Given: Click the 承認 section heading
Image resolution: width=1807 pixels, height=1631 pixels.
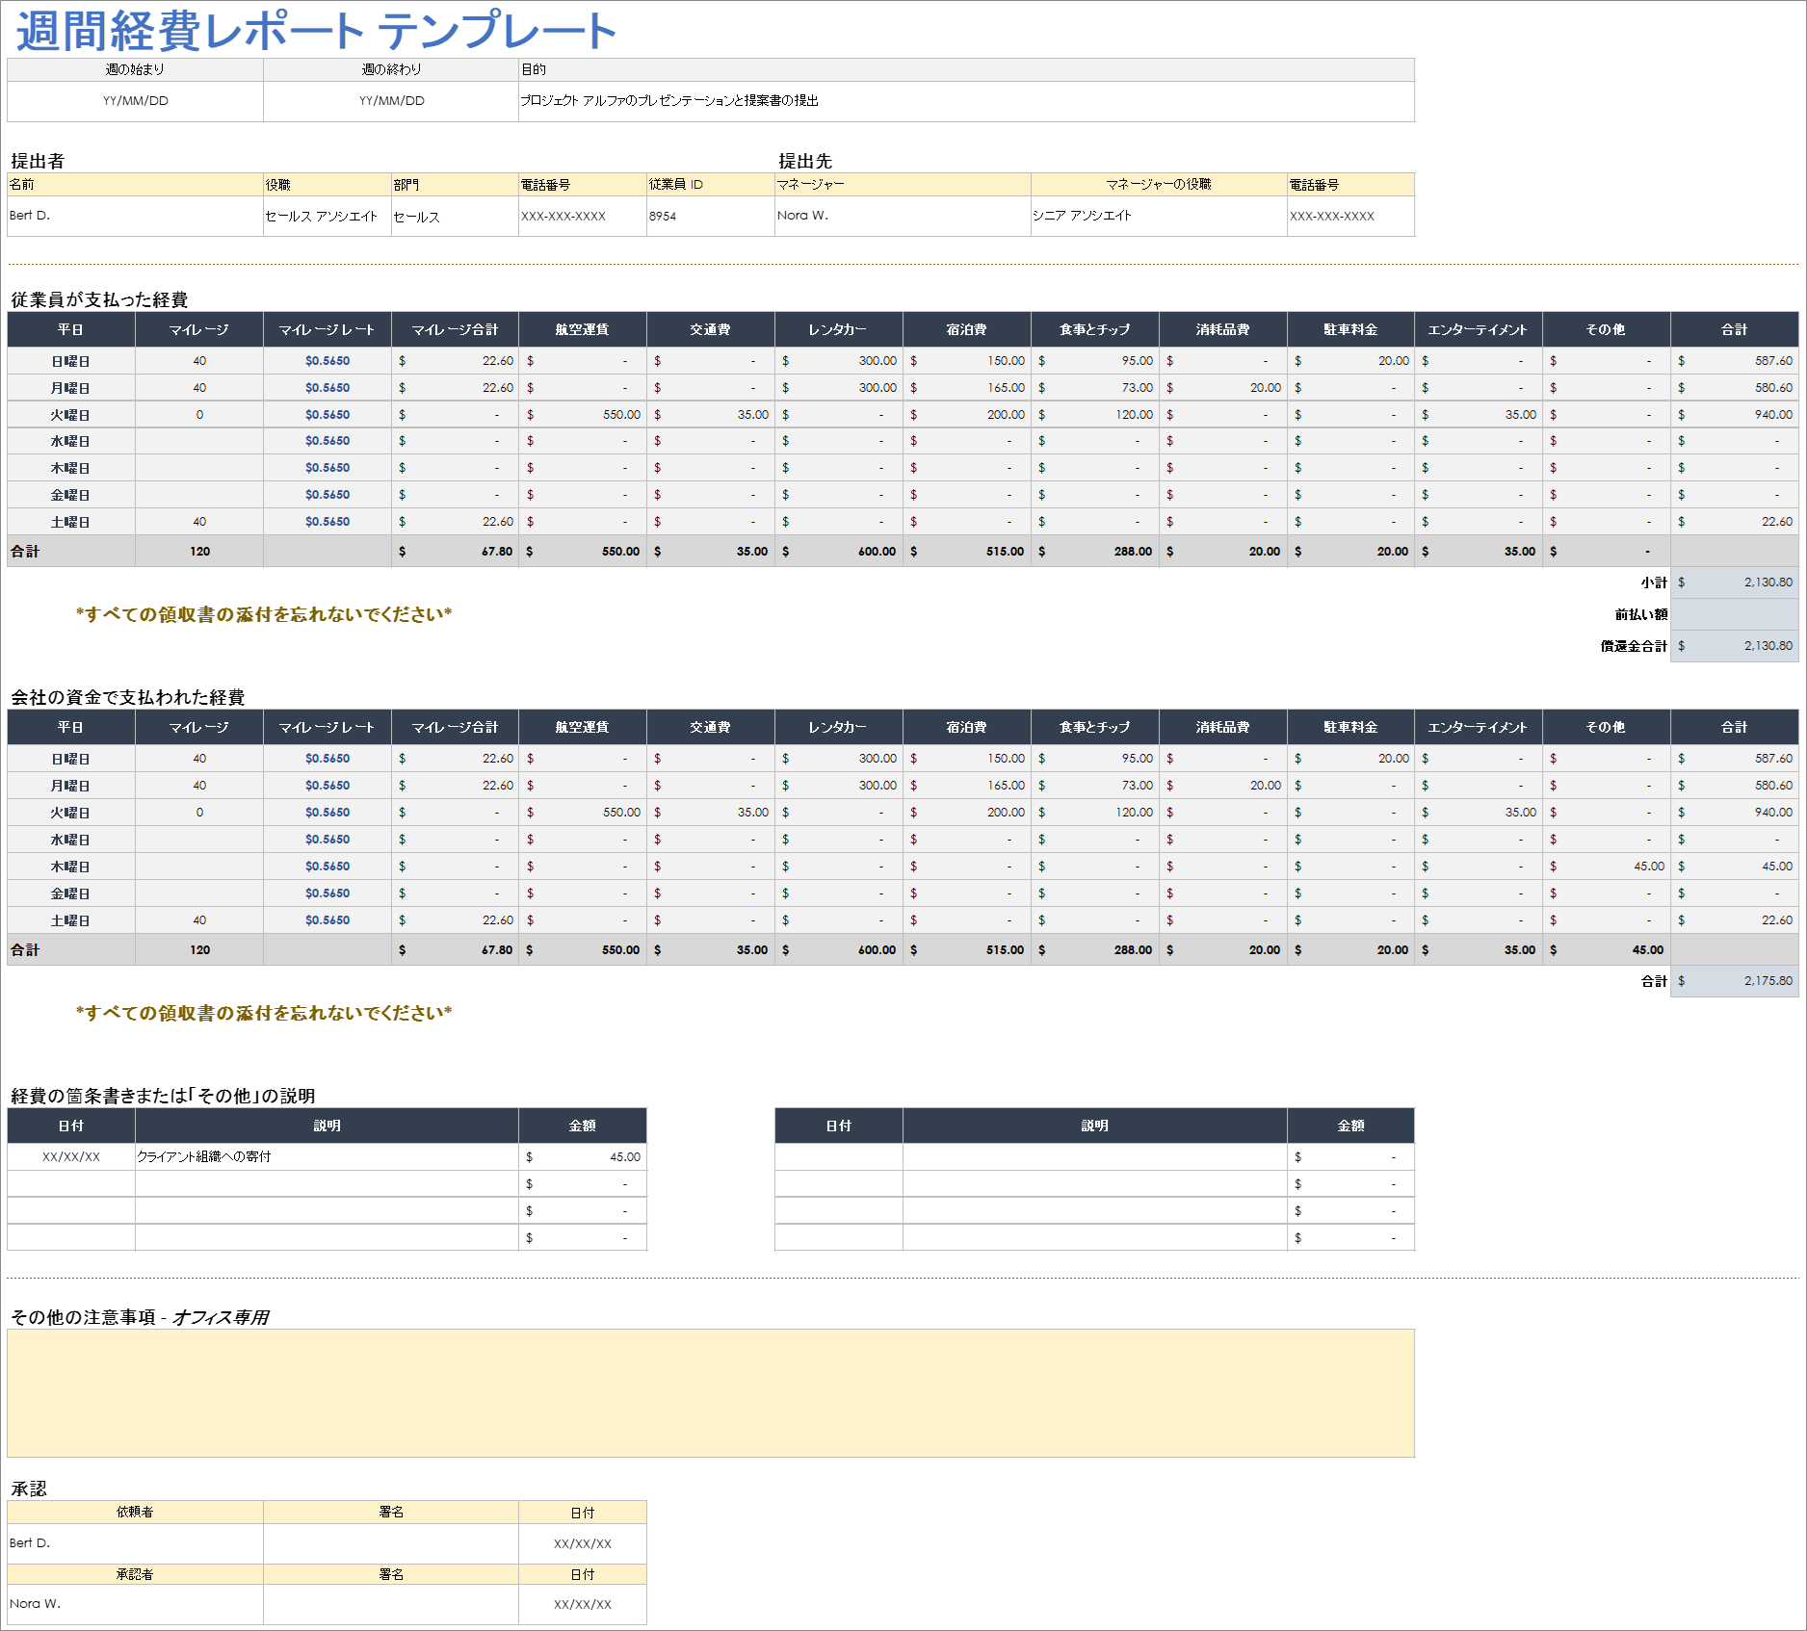Looking at the screenshot, I should [x=29, y=1489].
